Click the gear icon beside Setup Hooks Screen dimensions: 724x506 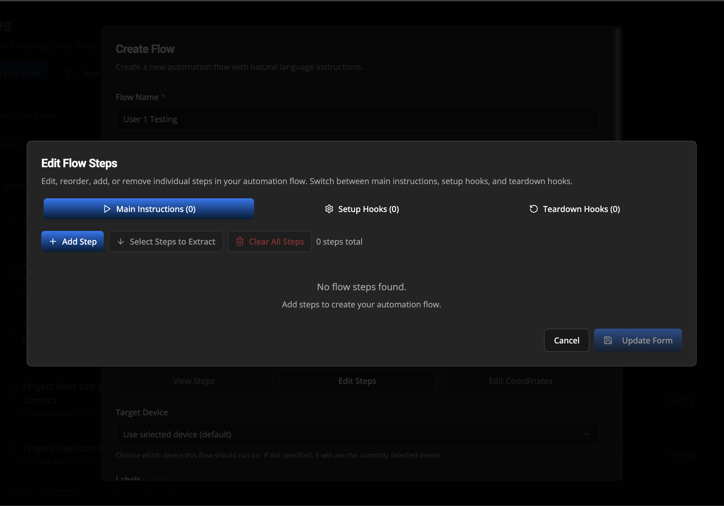(x=329, y=209)
